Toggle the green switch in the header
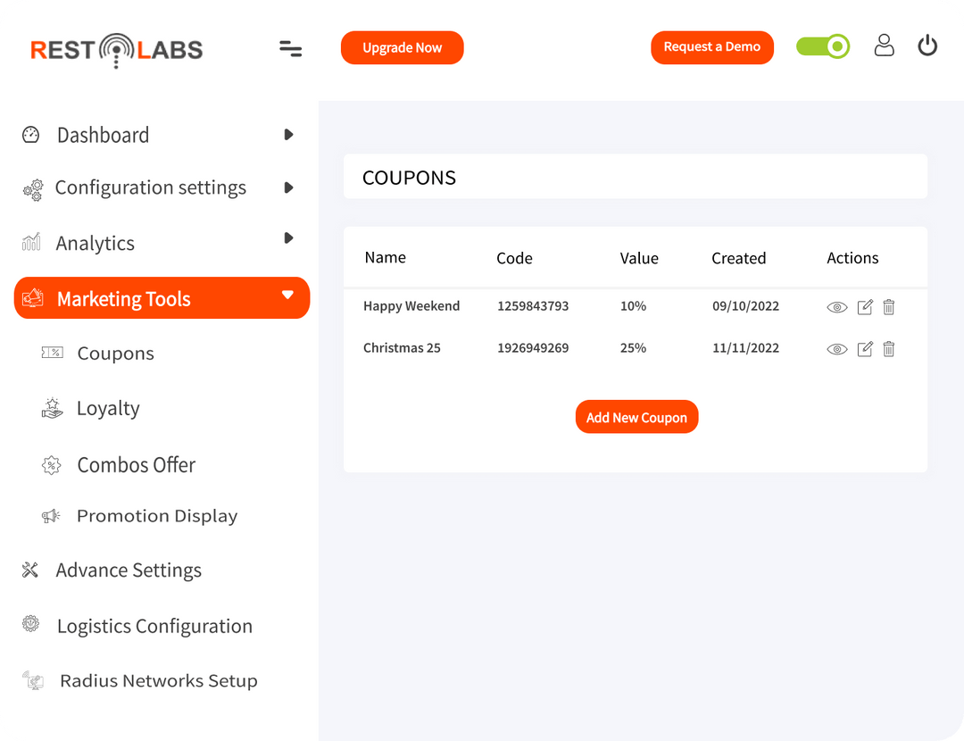Viewport: 964px width, 741px height. click(x=822, y=45)
